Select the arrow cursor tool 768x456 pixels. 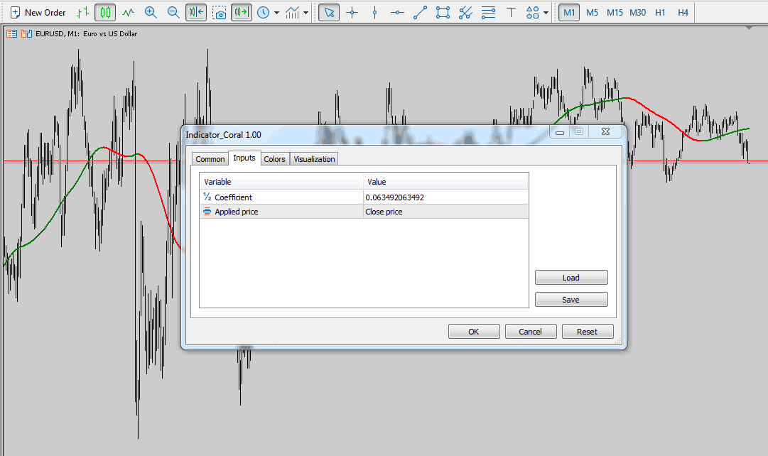click(x=329, y=12)
